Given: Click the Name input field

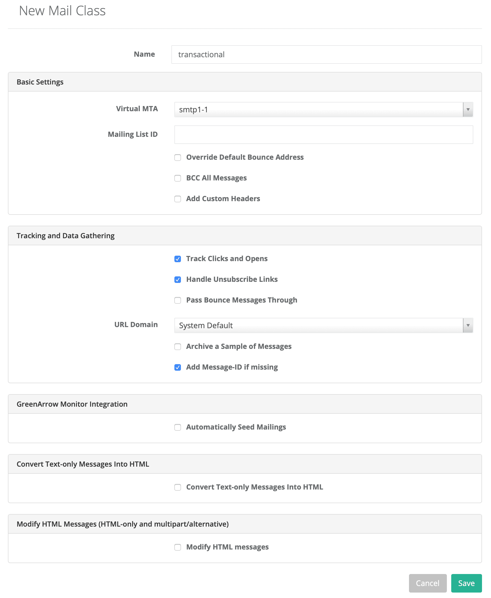Looking at the screenshot, I should 326,55.
